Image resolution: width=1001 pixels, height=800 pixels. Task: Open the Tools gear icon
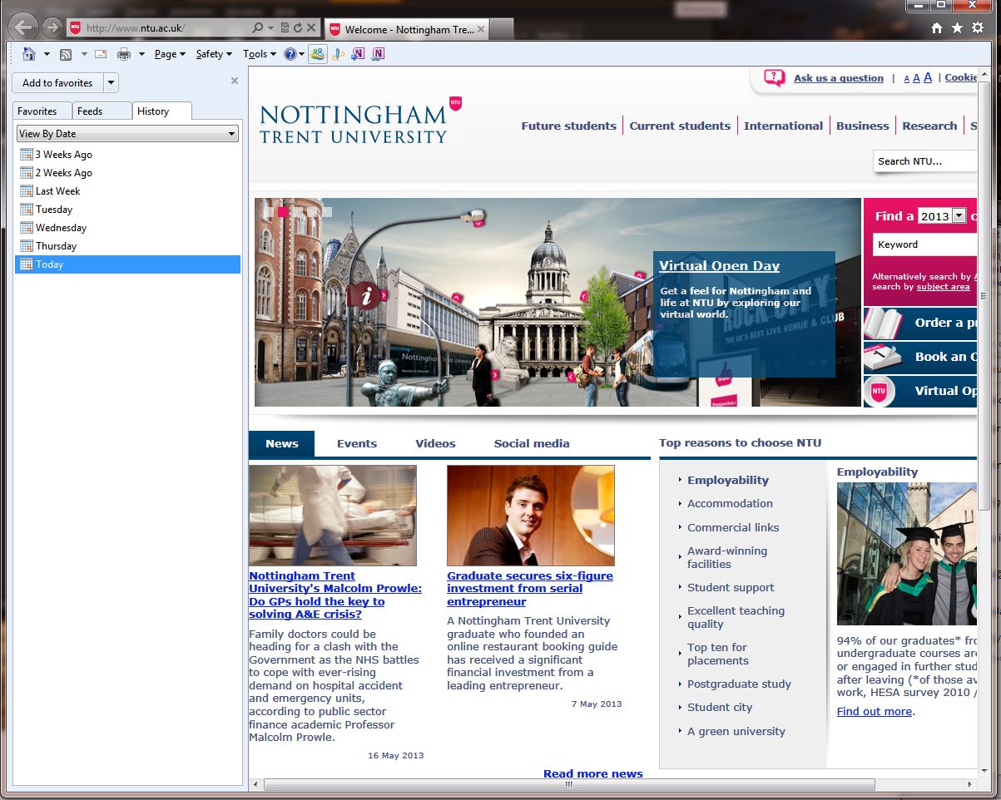[x=978, y=28]
